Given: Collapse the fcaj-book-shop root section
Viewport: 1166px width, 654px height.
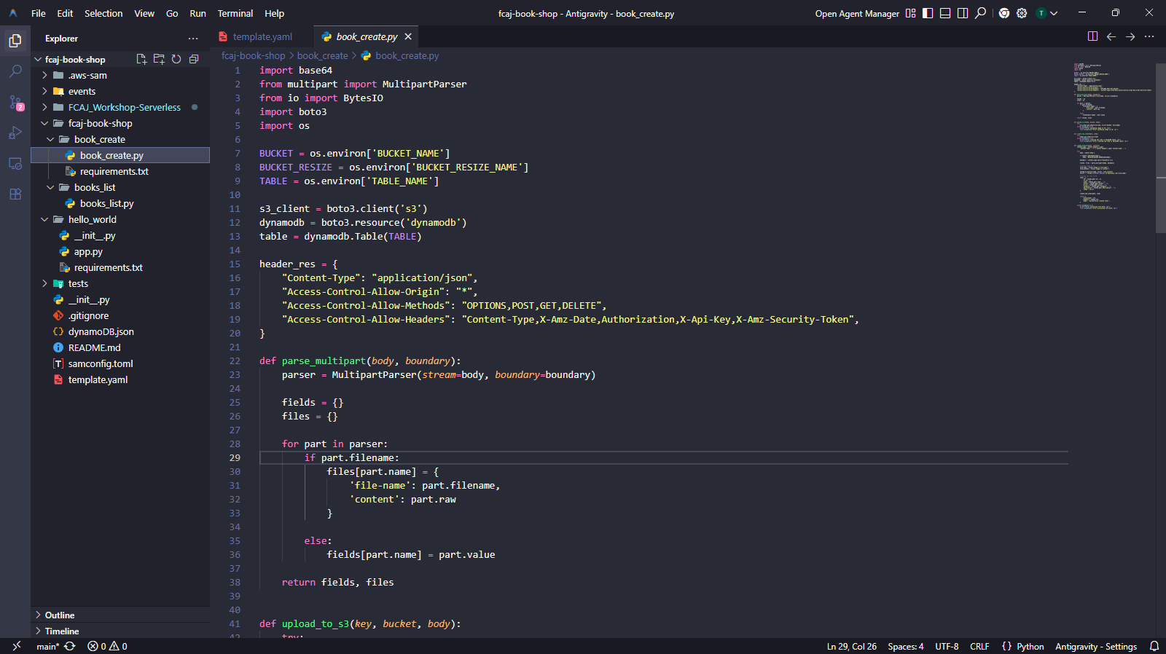Looking at the screenshot, I should tap(75, 59).
